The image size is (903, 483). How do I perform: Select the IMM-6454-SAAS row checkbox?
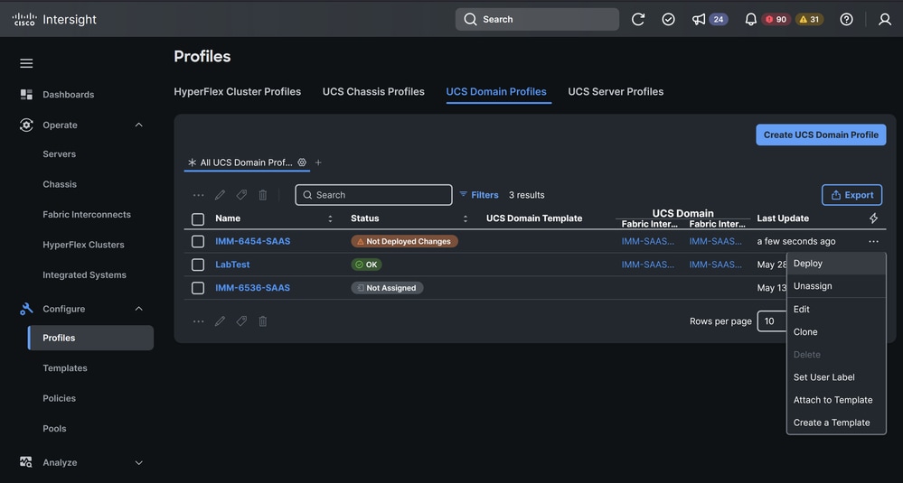point(198,242)
